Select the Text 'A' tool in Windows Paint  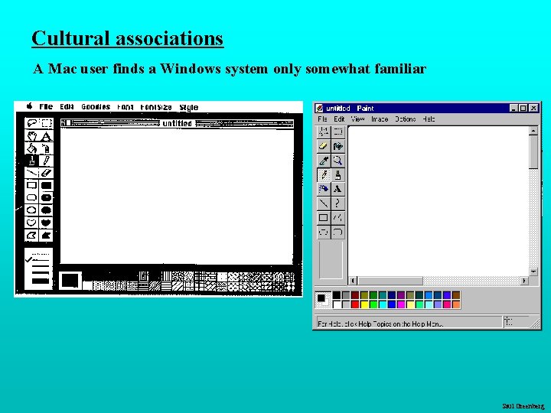click(338, 189)
